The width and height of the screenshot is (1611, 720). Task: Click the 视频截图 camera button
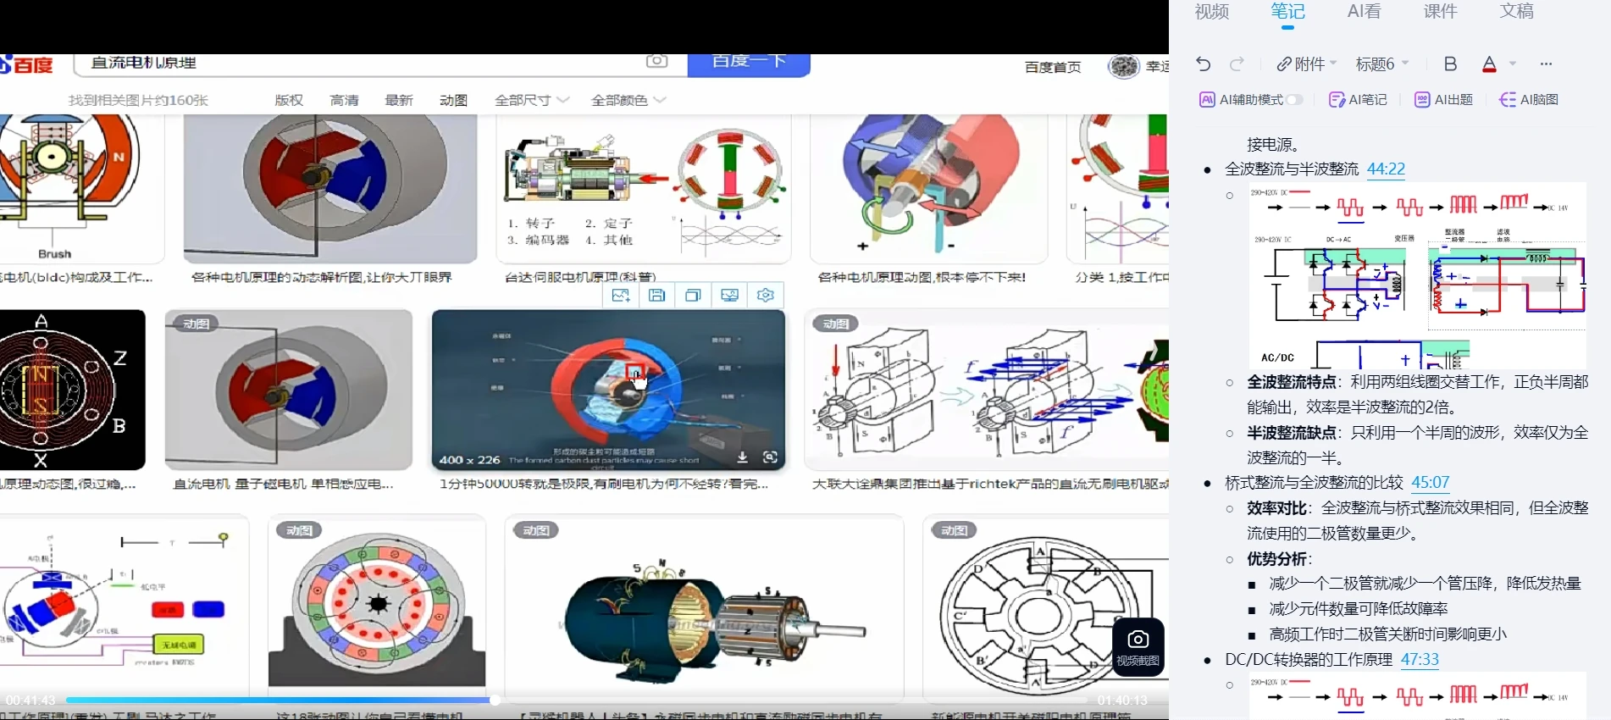tap(1138, 647)
